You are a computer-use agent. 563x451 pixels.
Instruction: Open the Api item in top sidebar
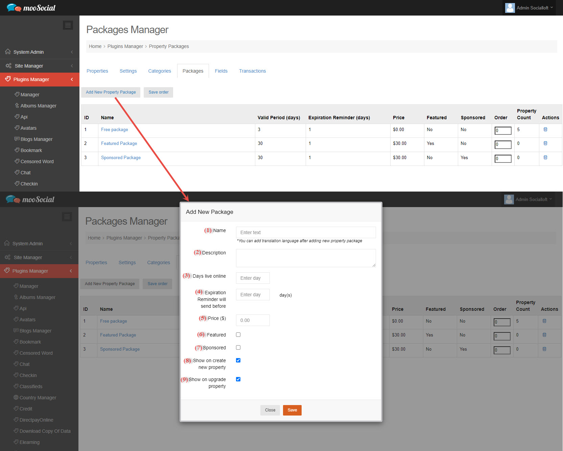point(24,117)
